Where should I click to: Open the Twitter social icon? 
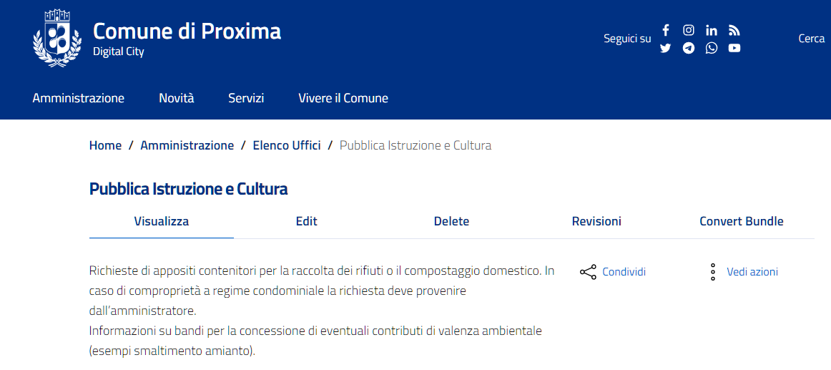tap(665, 48)
